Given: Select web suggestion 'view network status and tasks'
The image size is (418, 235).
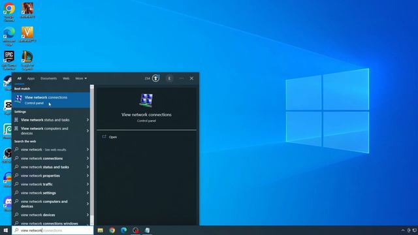Looking at the screenshot, I should pyautogui.click(x=51, y=167).
